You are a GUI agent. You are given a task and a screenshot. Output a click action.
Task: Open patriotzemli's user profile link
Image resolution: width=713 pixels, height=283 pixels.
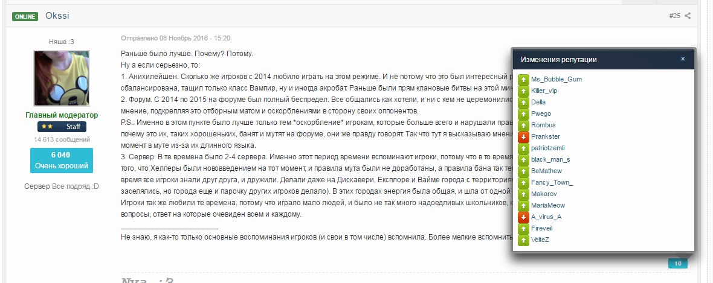pos(548,148)
